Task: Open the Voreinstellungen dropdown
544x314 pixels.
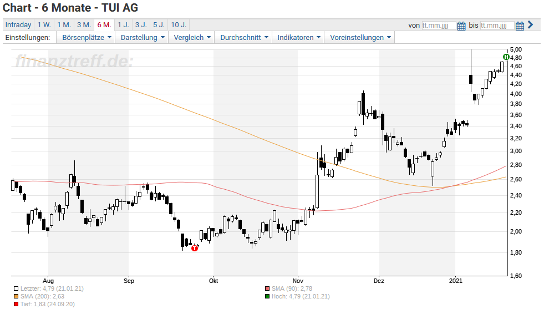Action: pyautogui.click(x=360, y=38)
